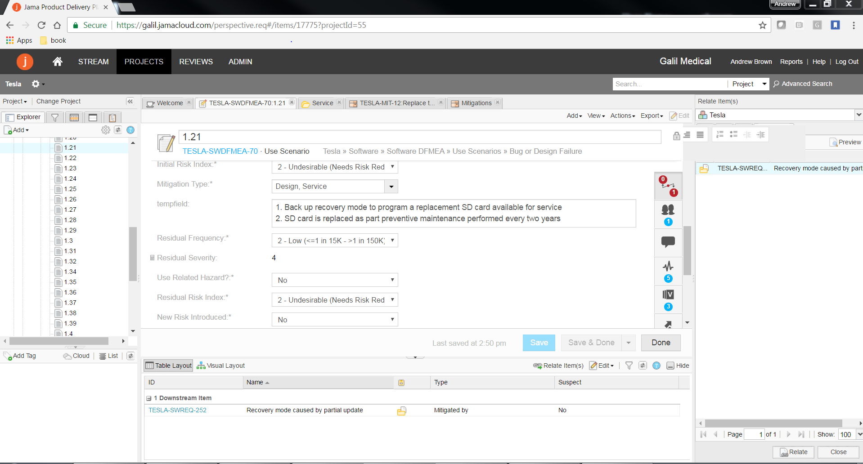This screenshot has width=863, height=464.
Task: Open the comments speech bubble widget
Action: (x=668, y=242)
